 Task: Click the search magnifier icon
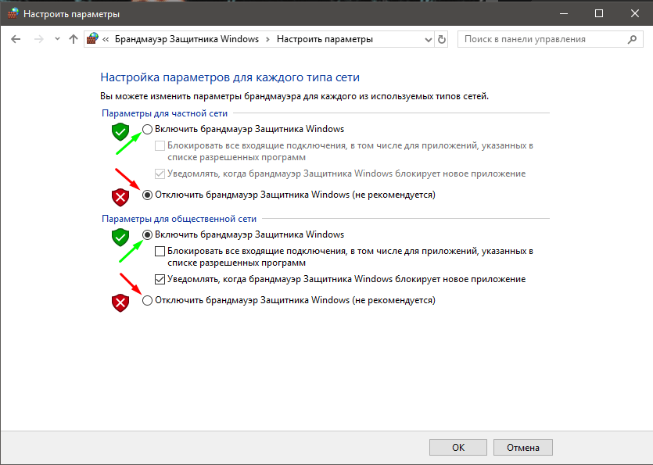pyautogui.click(x=632, y=39)
